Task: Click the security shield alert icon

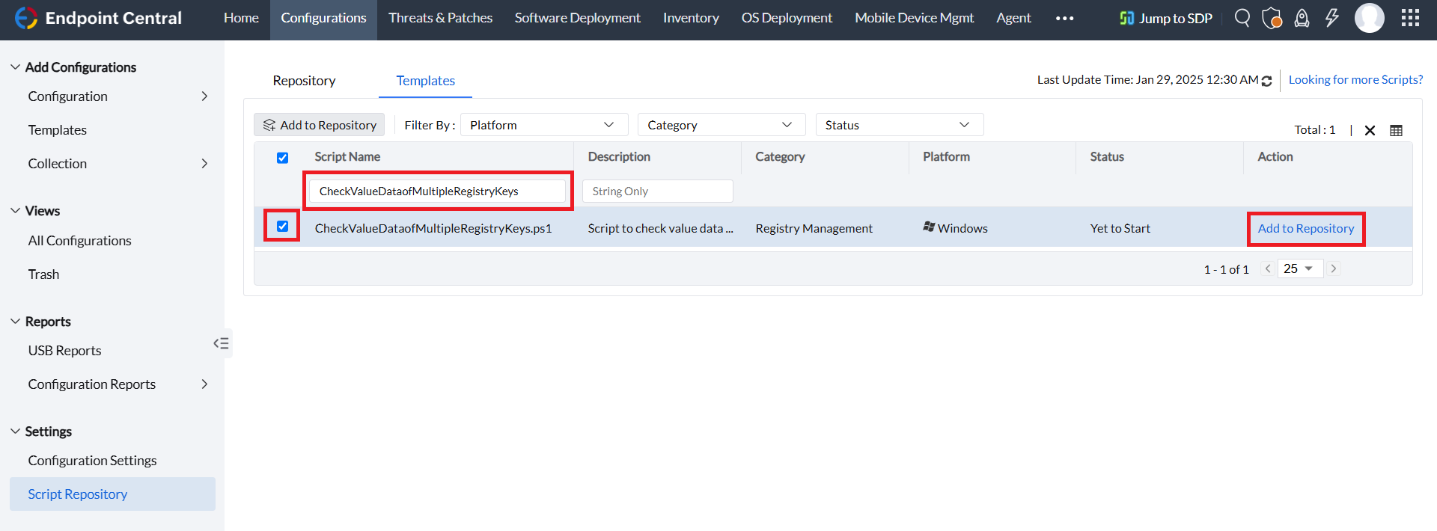Action: pyautogui.click(x=1272, y=18)
